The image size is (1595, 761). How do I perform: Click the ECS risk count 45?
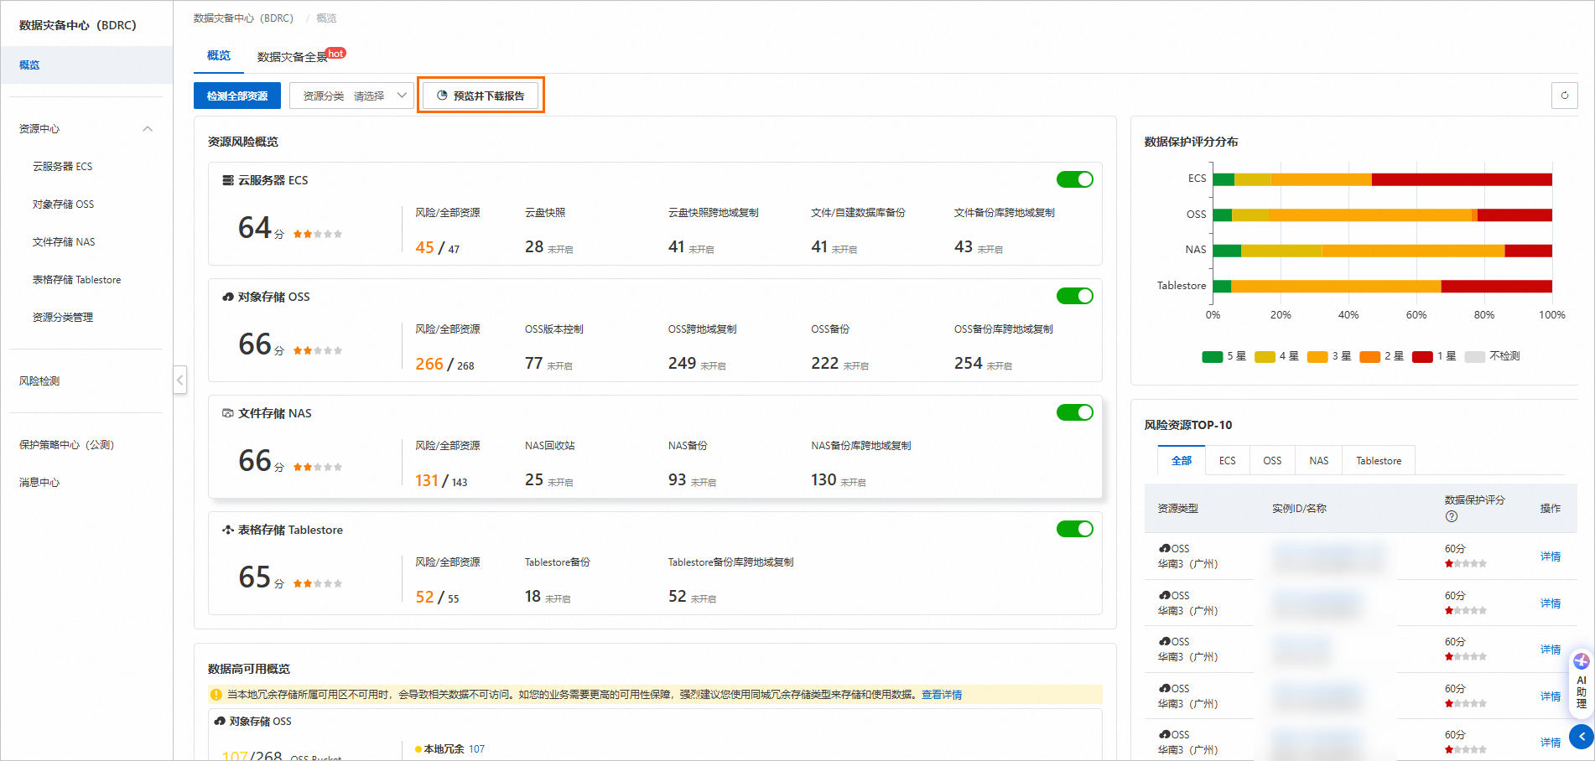(424, 247)
